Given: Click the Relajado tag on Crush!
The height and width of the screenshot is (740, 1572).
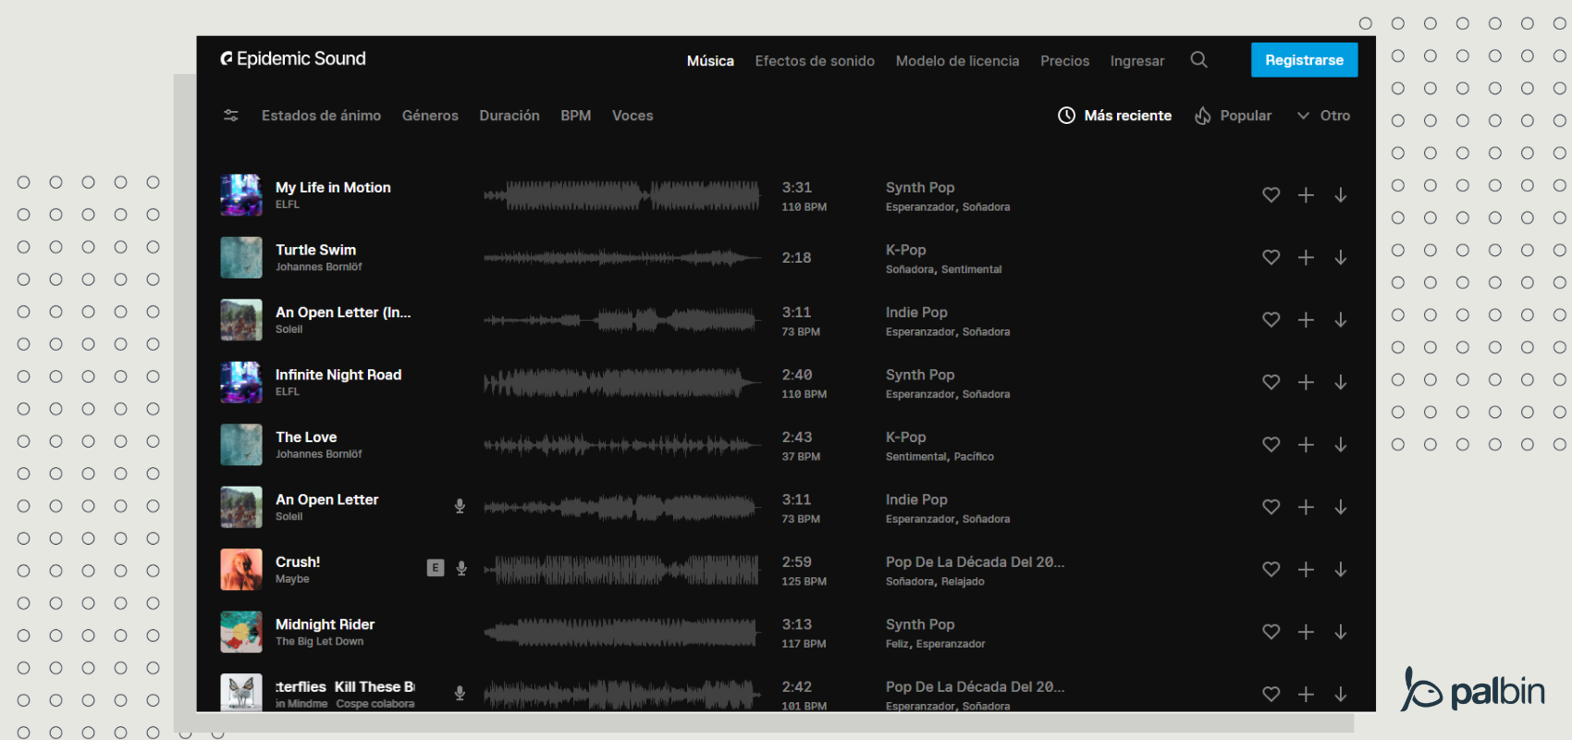Looking at the screenshot, I should pos(963,582).
